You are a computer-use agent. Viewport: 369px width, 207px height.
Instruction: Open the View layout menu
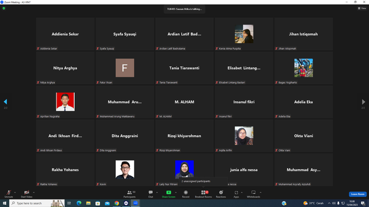(x=362, y=8)
